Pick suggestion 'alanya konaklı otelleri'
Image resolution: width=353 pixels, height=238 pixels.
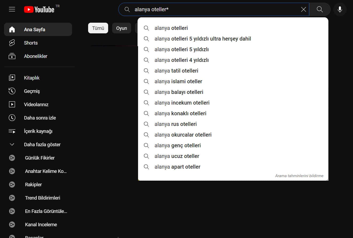[x=233, y=113]
